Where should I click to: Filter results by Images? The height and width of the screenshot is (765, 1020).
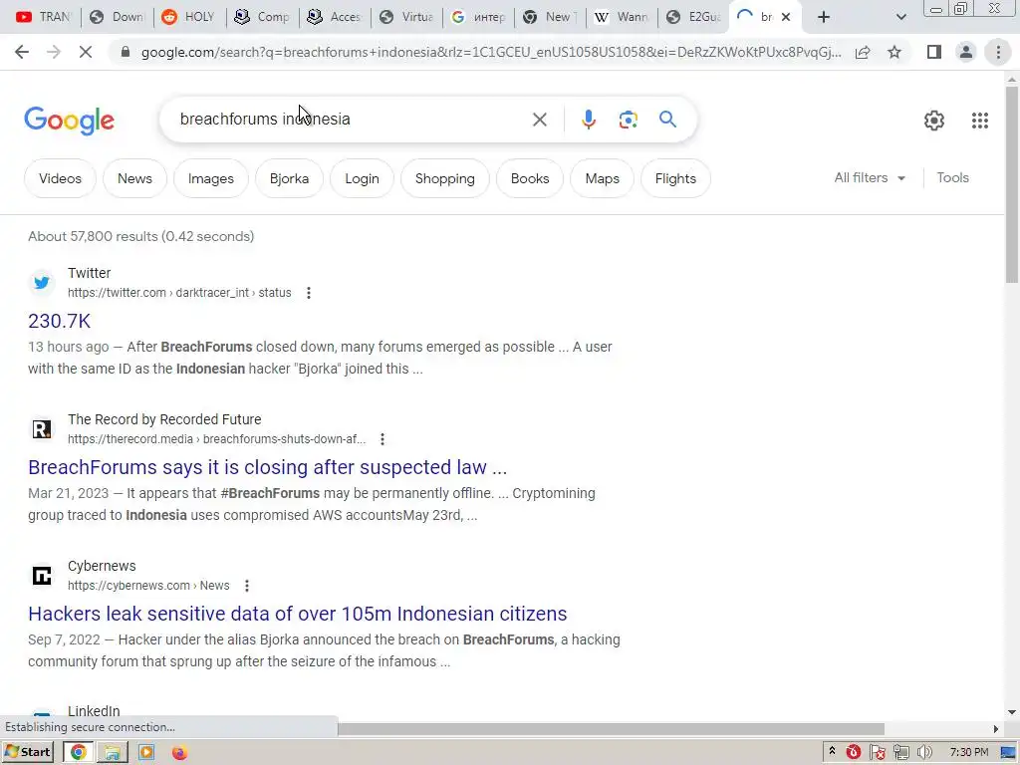(211, 178)
